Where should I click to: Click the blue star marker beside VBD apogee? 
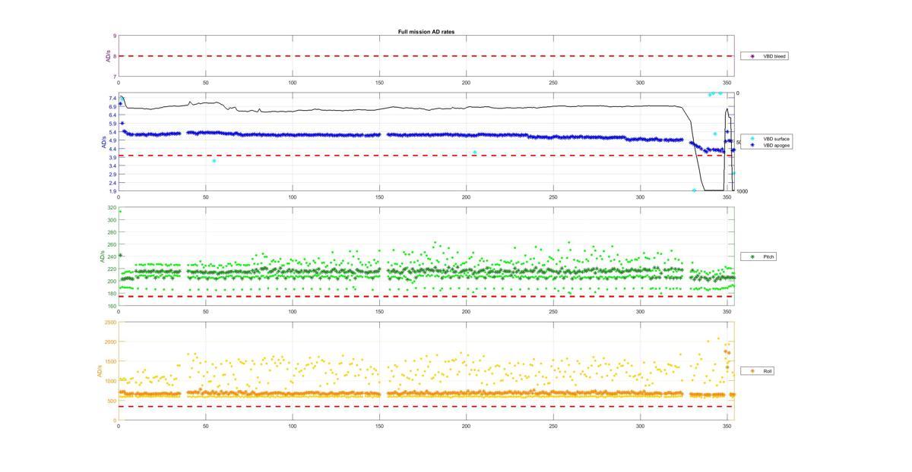pyautogui.click(x=752, y=145)
